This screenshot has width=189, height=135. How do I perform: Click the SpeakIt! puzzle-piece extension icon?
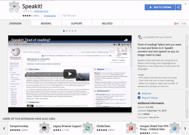(14, 7)
